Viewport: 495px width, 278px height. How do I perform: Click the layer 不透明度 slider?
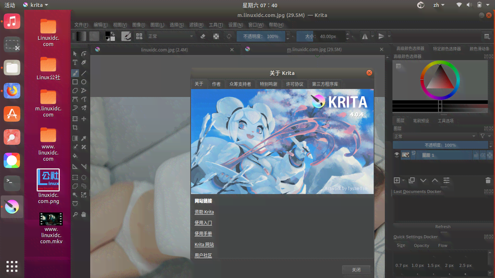point(440,145)
